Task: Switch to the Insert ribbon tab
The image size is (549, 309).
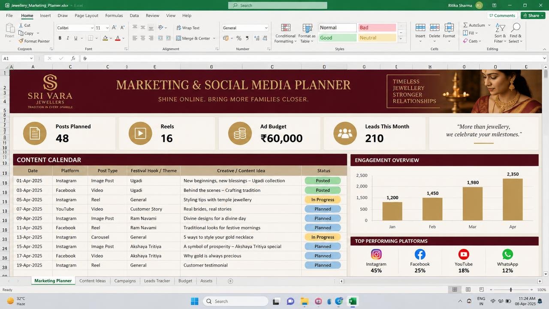Action: click(45, 15)
